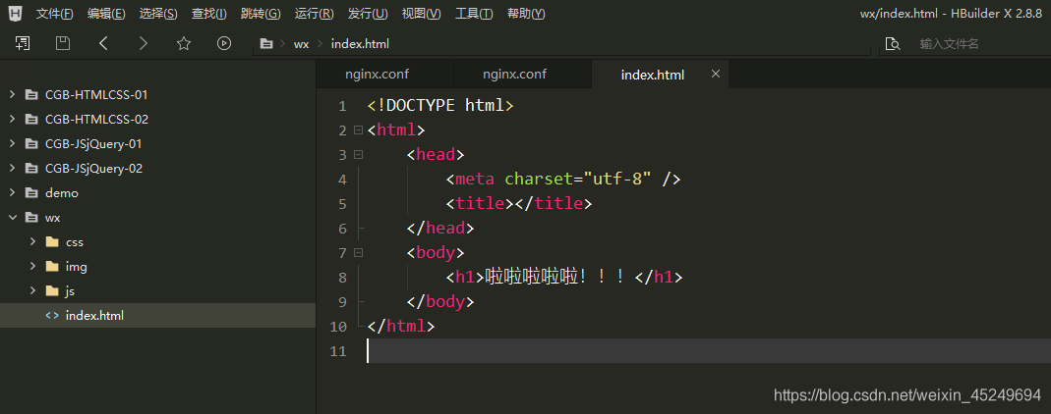Image resolution: width=1051 pixels, height=414 pixels.
Task: Collapse the wx project chevron
Action: (x=12, y=218)
